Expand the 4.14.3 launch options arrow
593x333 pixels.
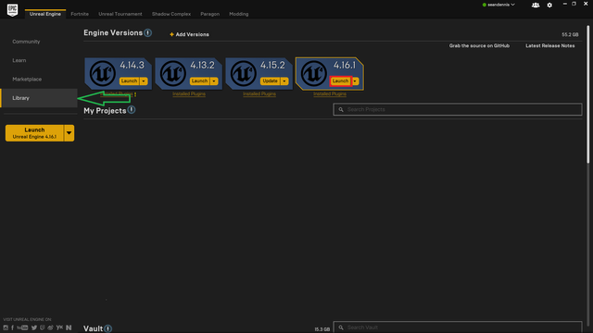144,80
